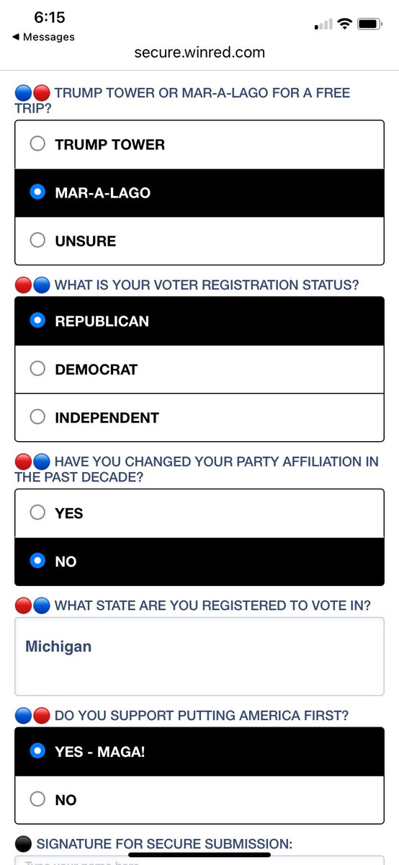The width and height of the screenshot is (399, 865).
Task: Select YES - MAGA! option
Action: 199,751
